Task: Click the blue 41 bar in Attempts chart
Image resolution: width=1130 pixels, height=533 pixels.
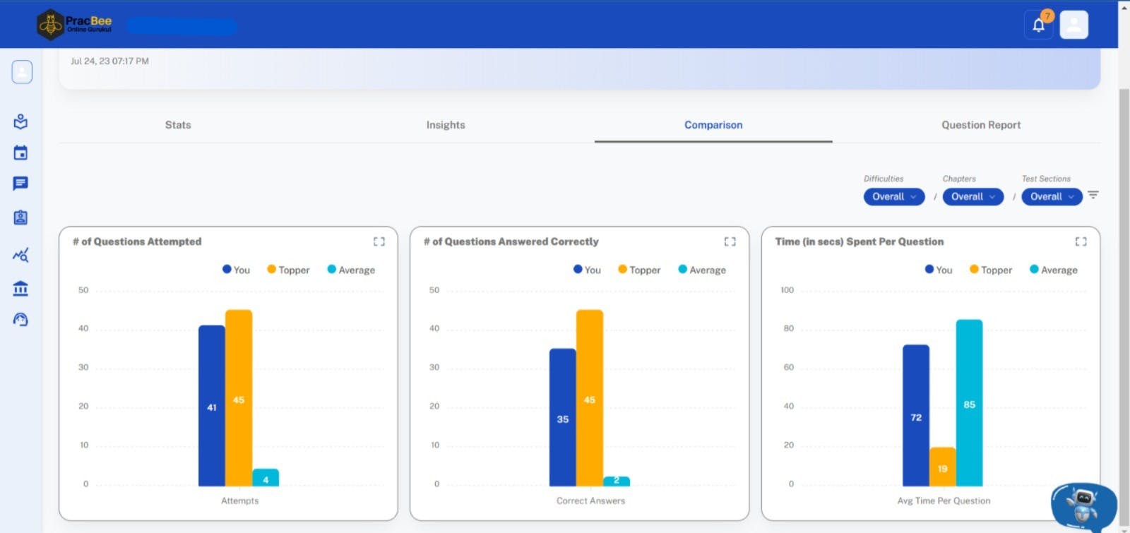Action: pos(212,406)
